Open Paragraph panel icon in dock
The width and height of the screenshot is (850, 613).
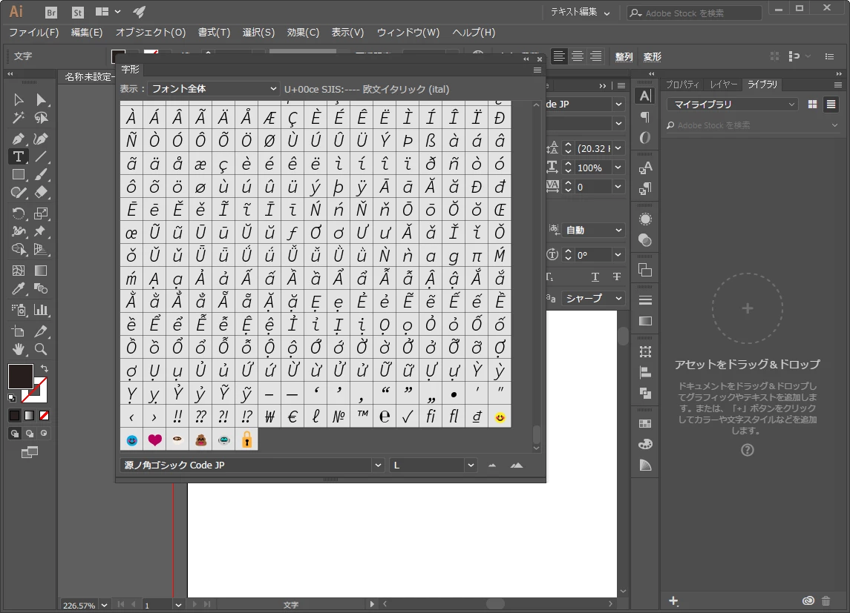pyautogui.click(x=645, y=117)
